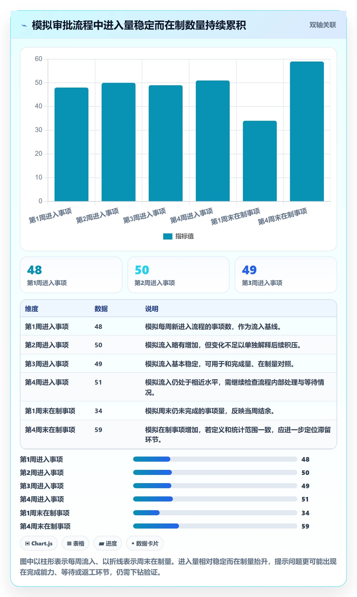
Task: Click the 数据 column header
Action: (101, 309)
